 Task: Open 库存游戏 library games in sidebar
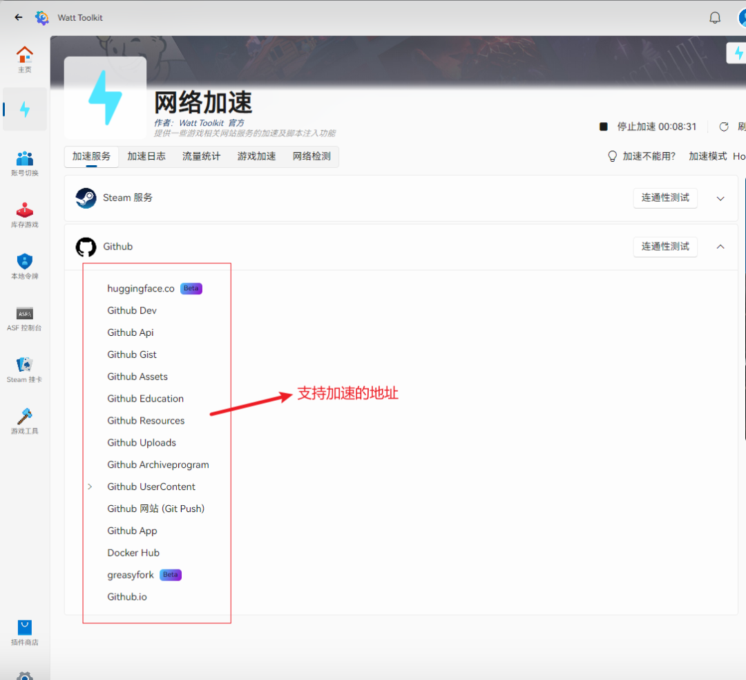[x=25, y=215]
